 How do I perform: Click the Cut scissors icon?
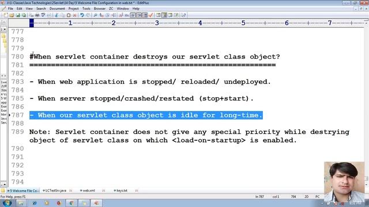point(56,16)
